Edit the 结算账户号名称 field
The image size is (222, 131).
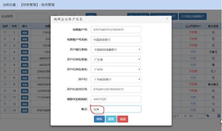116,40
